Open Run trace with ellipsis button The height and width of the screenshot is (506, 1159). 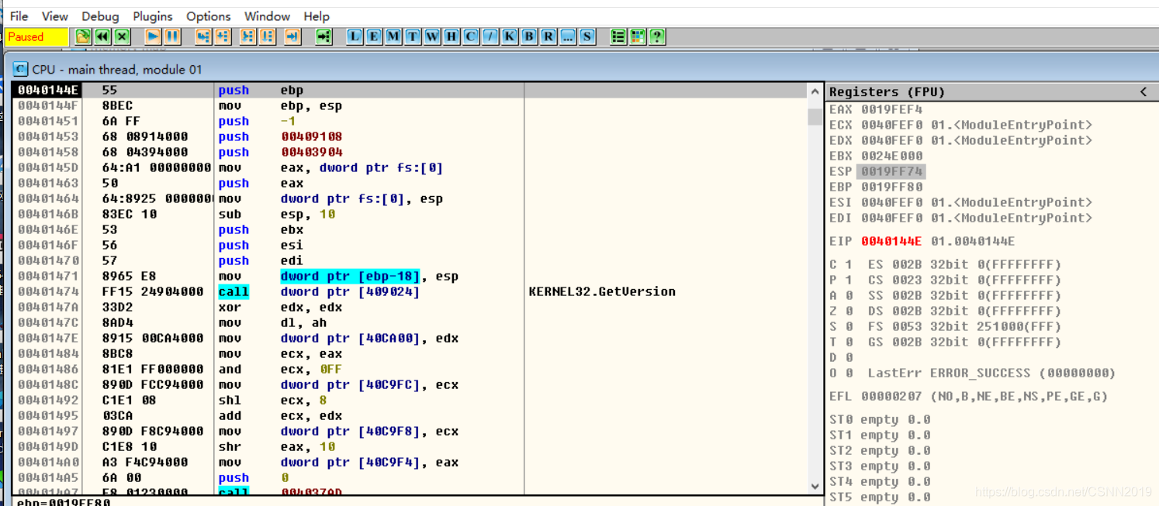click(569, 36)
